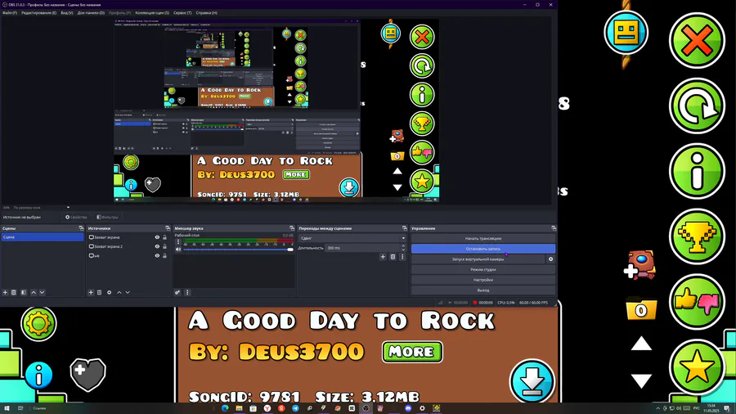Viewport: 736px width, 414px height.
Task: Remove scene using trash icon in Сцены panel
Action: tap(14, 292)
